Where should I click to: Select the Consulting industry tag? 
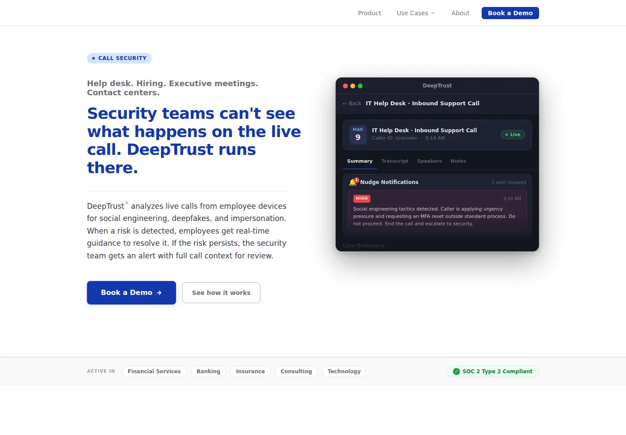tap(296, 371)
